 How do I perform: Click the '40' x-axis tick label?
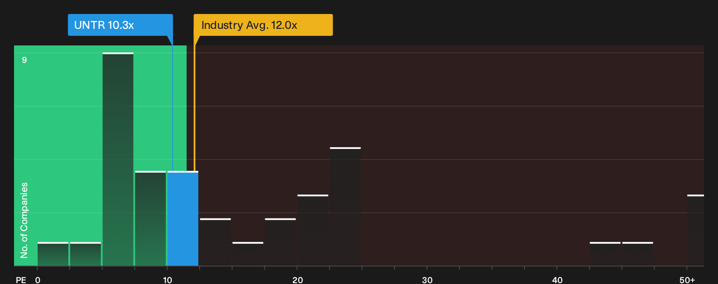(557, 280)
